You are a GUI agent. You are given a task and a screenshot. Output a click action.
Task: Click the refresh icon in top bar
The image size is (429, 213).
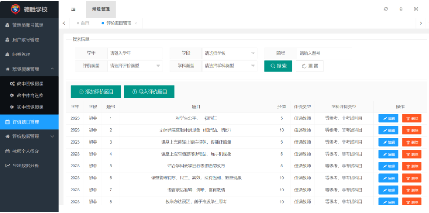point(386,9)
